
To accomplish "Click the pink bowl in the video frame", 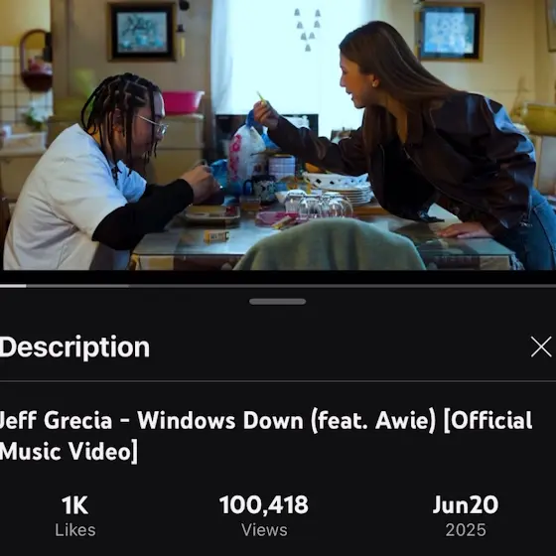I will (183, 101).
